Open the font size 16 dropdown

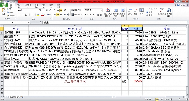tap(44, 10)
